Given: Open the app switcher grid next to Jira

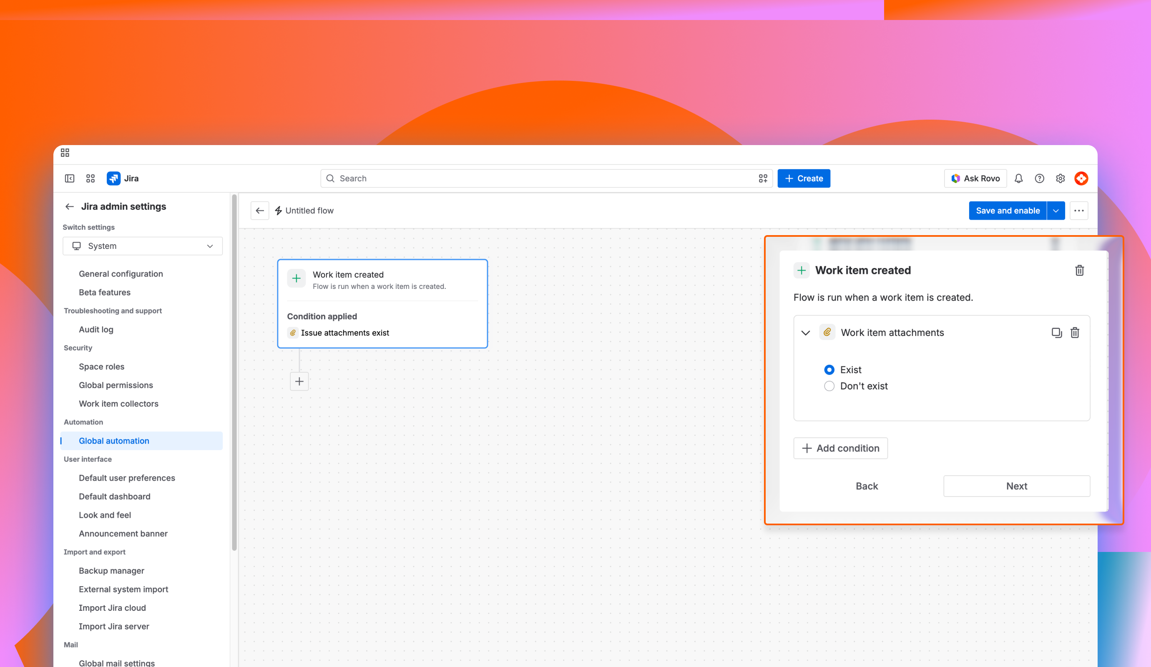Looking at the screenshot, I should pos(90,178).
